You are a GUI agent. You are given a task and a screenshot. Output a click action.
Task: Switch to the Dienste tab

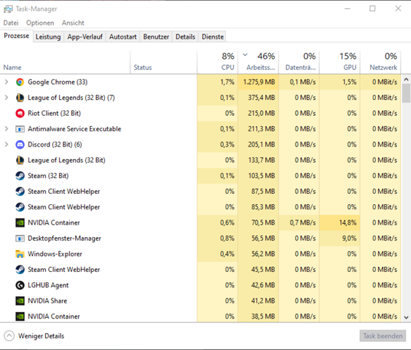213,36
